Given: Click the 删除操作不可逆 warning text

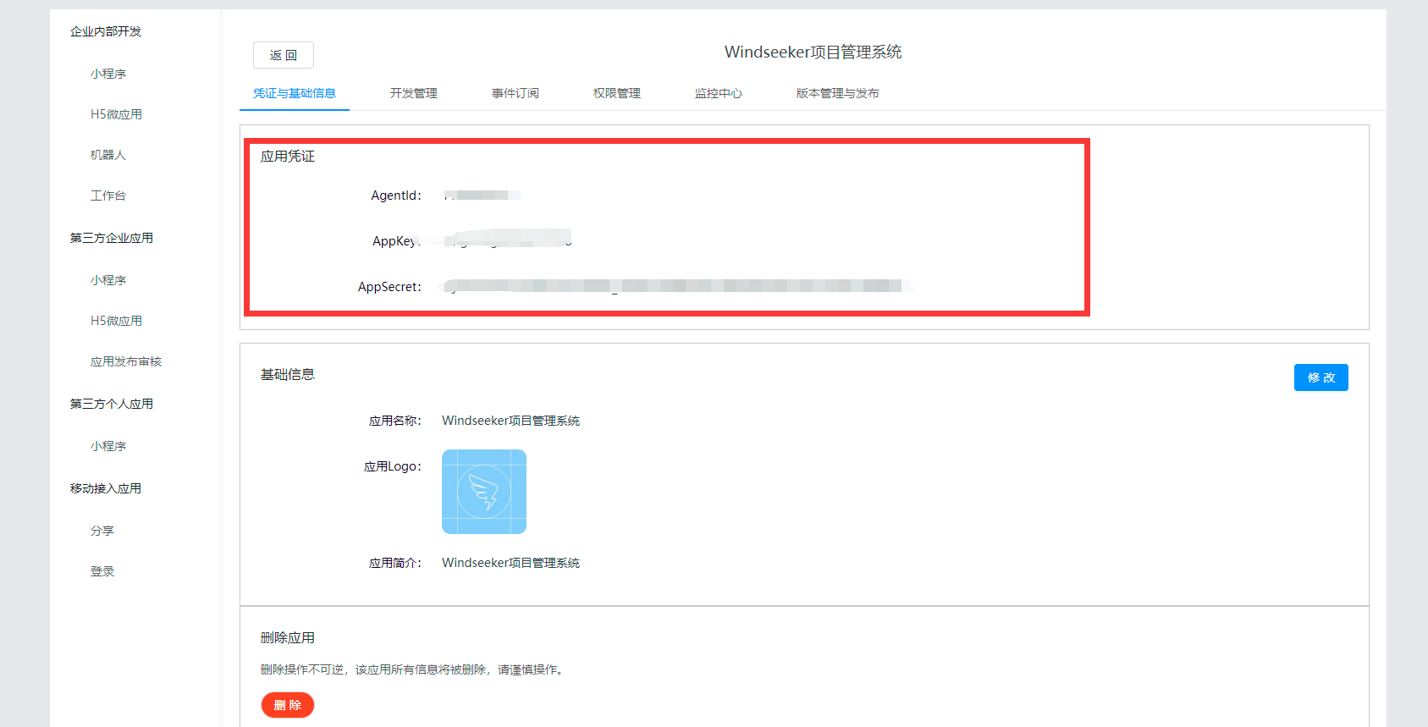Looking at the screenshot, I should pyautogui.click(x=412, y=669).
